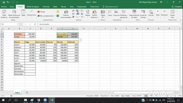This screenshot has width=183, height=103.
Task: Open Tabla dinámica tool
Action: point(4,14)
